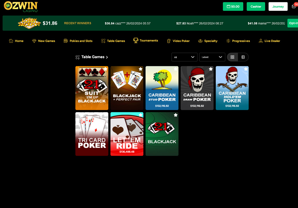Screen dimensions: 298x208
Task: Open the Cashier
Action: coord(256,7)
